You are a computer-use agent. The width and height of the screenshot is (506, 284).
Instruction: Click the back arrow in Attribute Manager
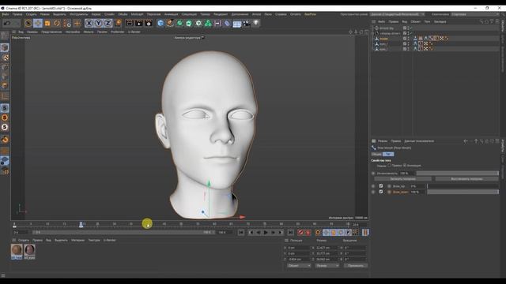click(x=466, y=141)
